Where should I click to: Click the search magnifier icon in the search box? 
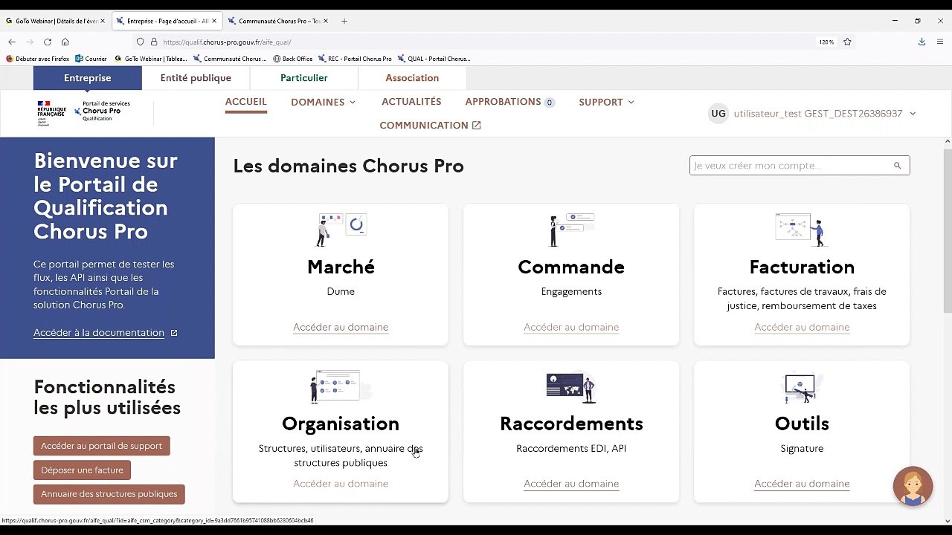tap(897, 166)
